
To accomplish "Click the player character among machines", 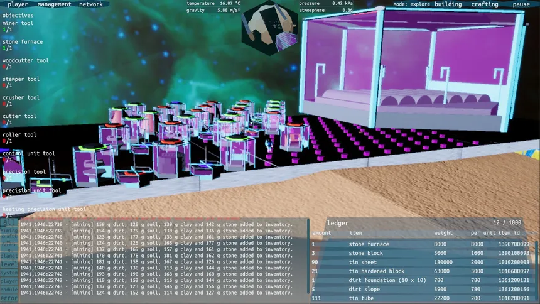I will click(x=268, y=146).
